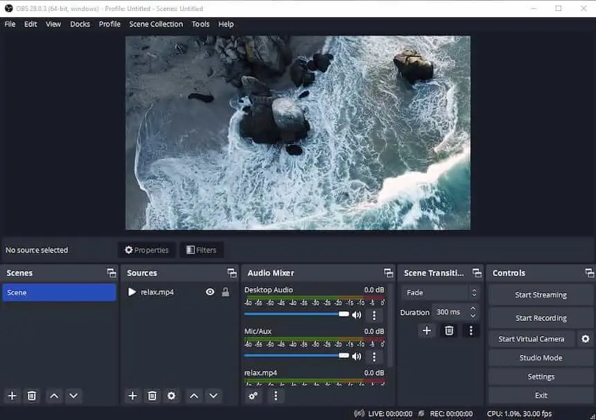596x420 pixels.
Task: Move scene down in Scenes panel
Action: (73, 396)
